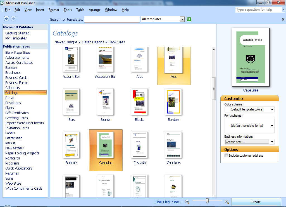The height and width of the screenshot is (207, 286).
Task: Select Resumes publication type
Action: click(x=12, y=173)
